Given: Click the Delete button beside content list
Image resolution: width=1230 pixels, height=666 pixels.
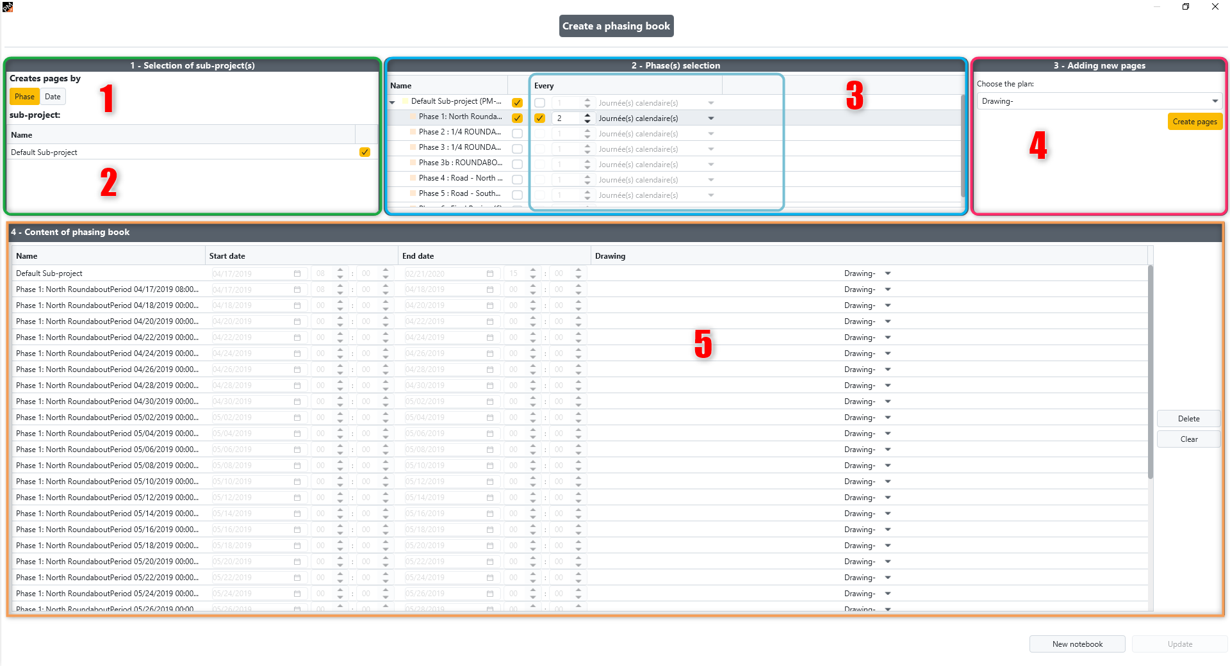Looking at the screenshot, I should click(1188, 419).
